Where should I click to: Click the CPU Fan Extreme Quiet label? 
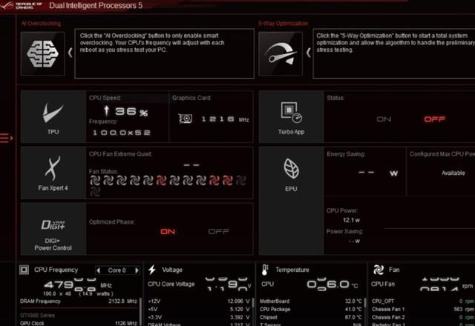pos(120,154)
